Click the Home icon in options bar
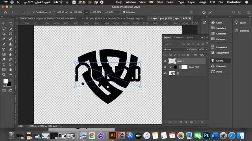Screen dimensions: 252x141 coord(6,12)
